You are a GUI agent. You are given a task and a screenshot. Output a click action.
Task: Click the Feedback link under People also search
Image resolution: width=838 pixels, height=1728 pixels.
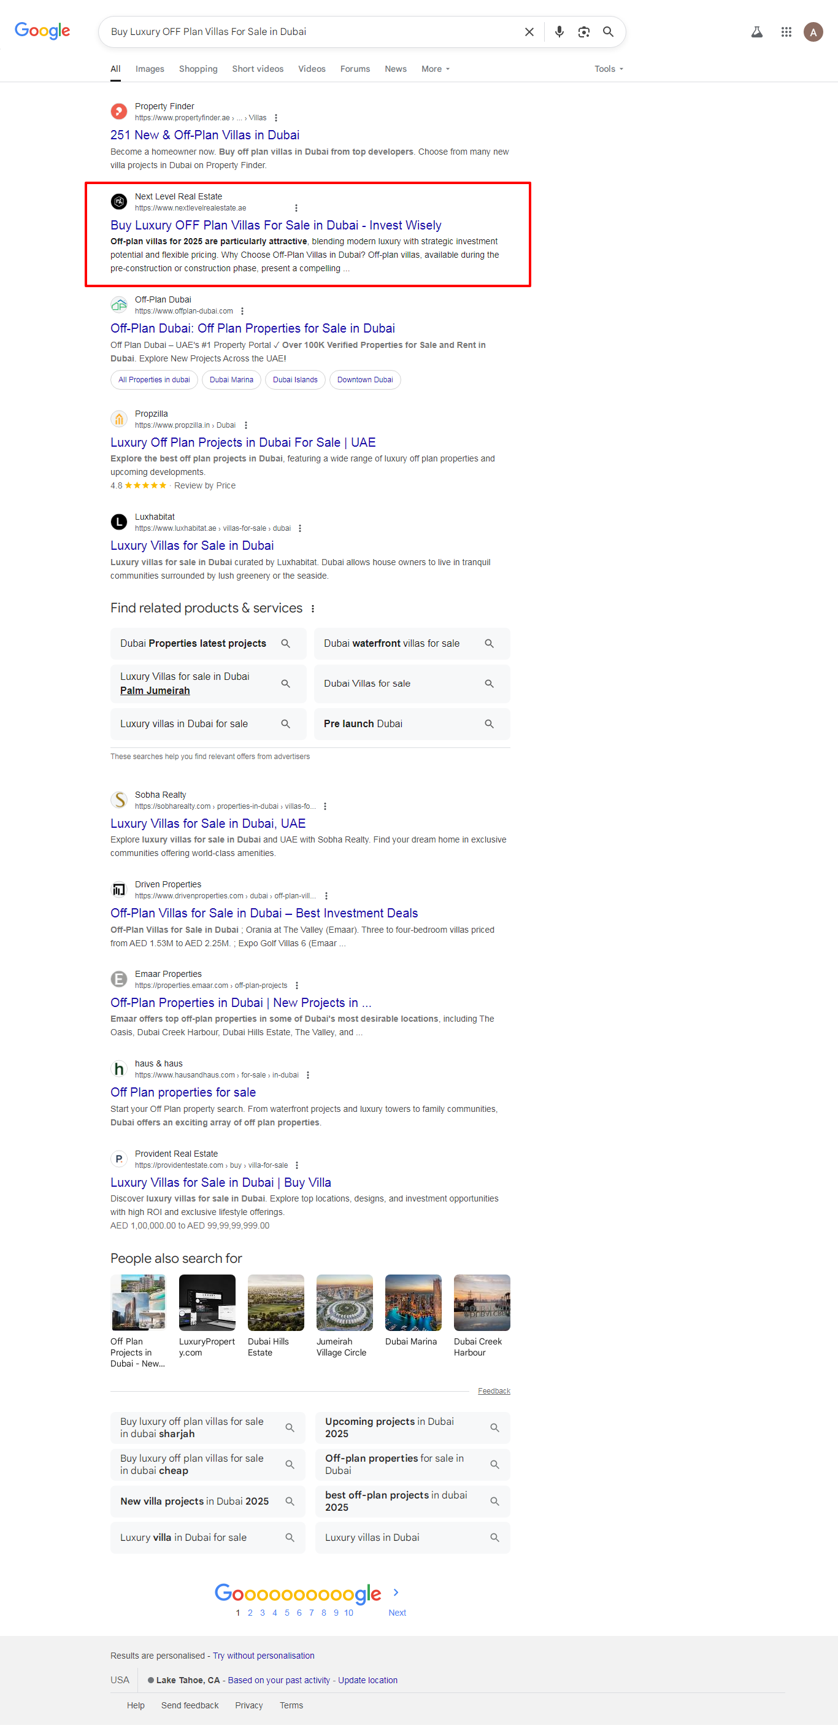(494, 1391)
